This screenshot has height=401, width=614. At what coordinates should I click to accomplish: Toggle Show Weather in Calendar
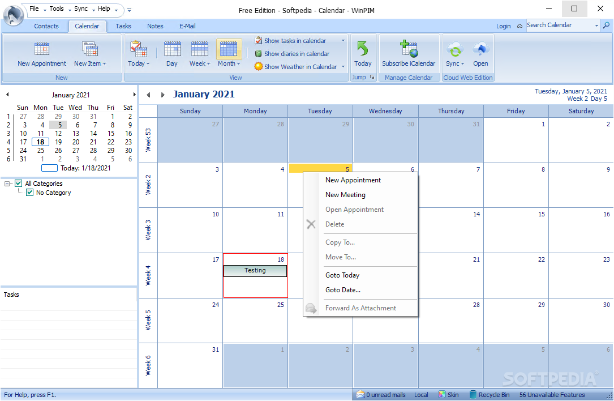point(295,67)
